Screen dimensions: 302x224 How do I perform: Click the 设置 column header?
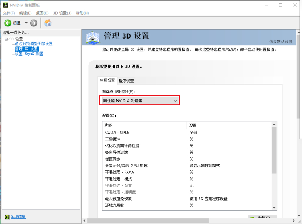click(229, 125)
